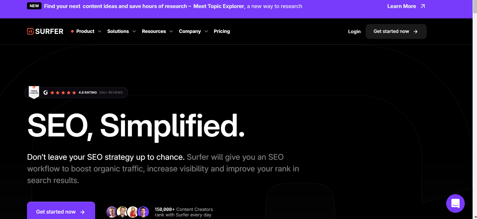Click the five-star rating icons
Screen dimensions: 477x219
[x=63, y=93]
